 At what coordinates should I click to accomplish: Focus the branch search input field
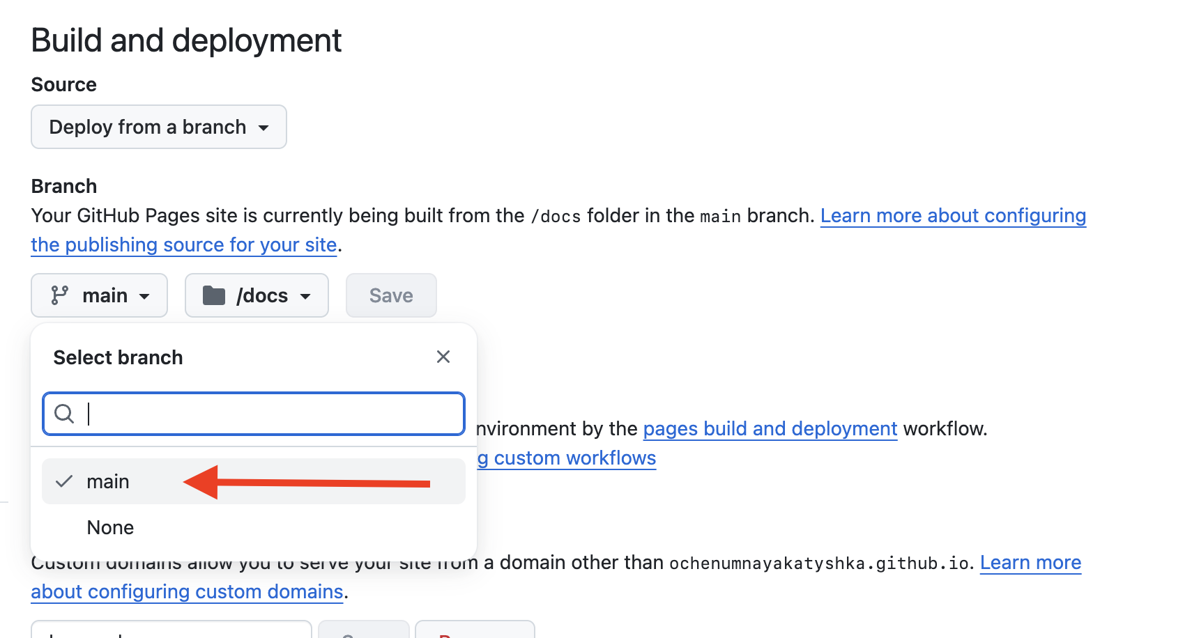coord(254,414)
